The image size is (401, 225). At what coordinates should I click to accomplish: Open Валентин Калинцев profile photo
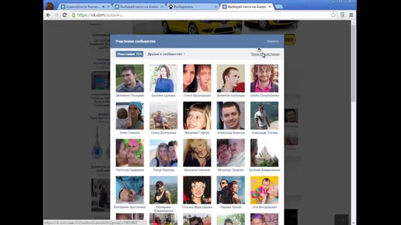231,78
